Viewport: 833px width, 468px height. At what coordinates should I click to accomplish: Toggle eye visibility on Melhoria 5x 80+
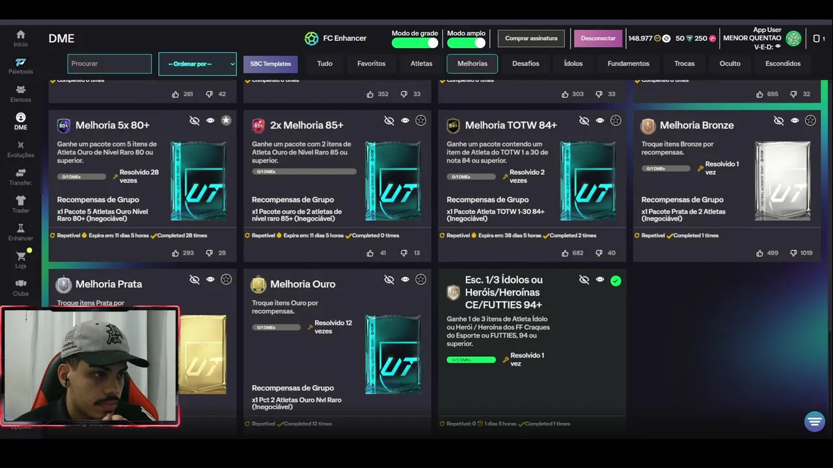pyautogui.click(x=210, y=120)
